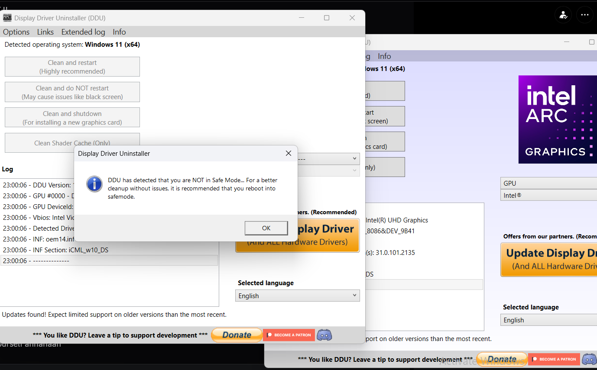Open the three-dots more options button

coord(585,15)
